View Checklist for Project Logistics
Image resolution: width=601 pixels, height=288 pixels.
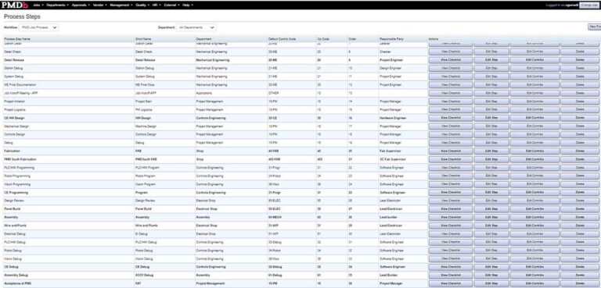[x=451, y=110]
